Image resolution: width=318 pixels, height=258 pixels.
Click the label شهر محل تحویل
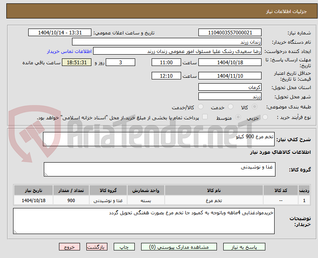(293, 97)
